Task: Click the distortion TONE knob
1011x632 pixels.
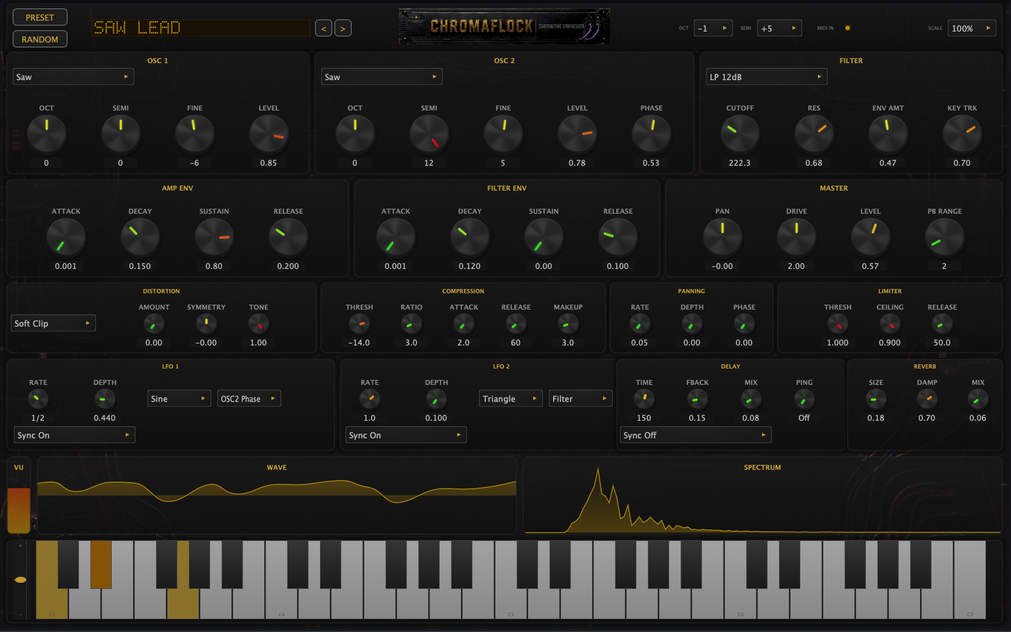Action: 259,324
